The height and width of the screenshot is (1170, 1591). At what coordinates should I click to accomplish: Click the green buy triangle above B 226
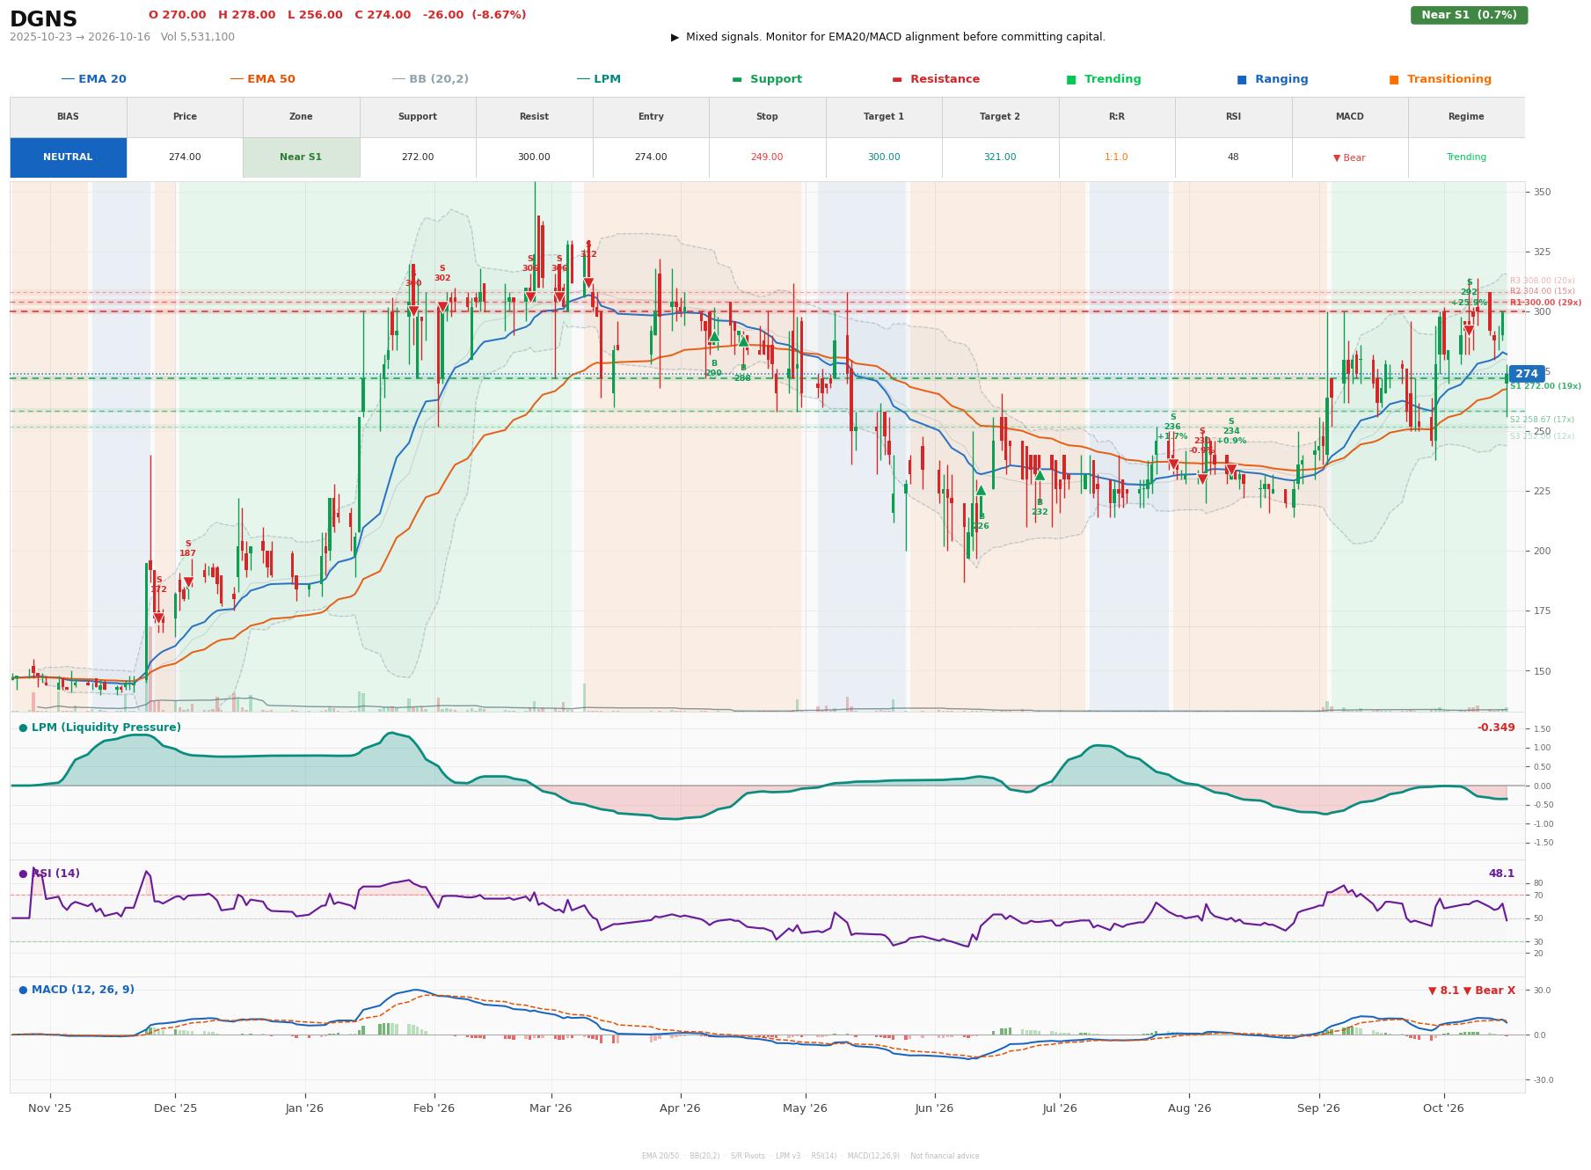tap(981, 490)
